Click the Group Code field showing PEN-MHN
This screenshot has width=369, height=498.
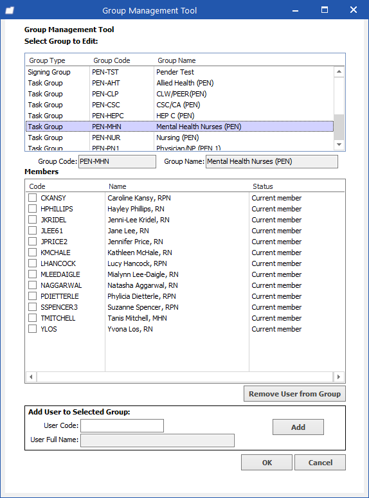117,161
